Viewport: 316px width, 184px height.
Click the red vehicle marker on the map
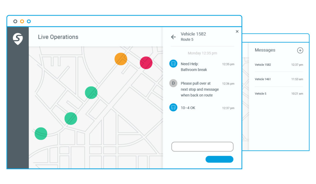tap(146, 63)
